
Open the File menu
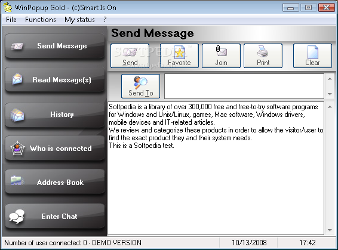click(11, 20)
